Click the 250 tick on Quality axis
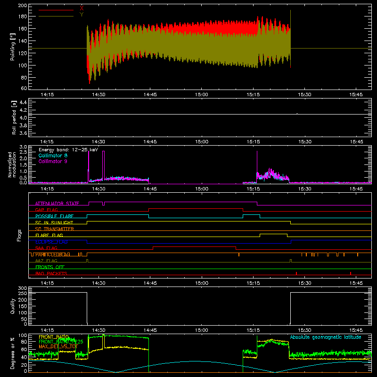This screenshot has width=377, height=377. tap(23, 293)
